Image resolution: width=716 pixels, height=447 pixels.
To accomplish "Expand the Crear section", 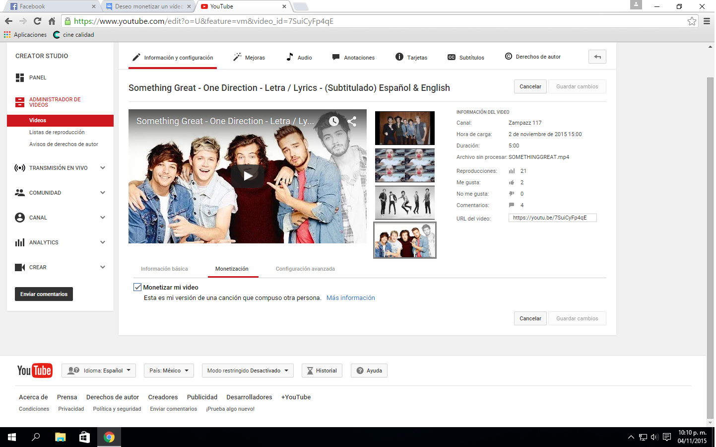I will tap(103, 267).
